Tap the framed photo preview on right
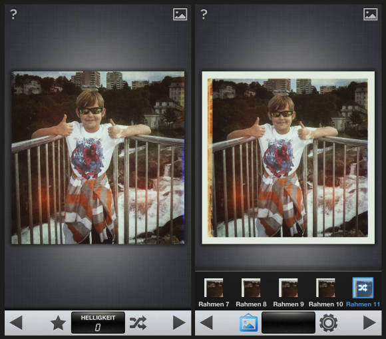Screen dimensions: 386x339 tap(288, 158)
